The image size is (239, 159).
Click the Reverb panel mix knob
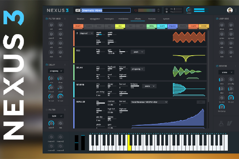tap(222, 79)
